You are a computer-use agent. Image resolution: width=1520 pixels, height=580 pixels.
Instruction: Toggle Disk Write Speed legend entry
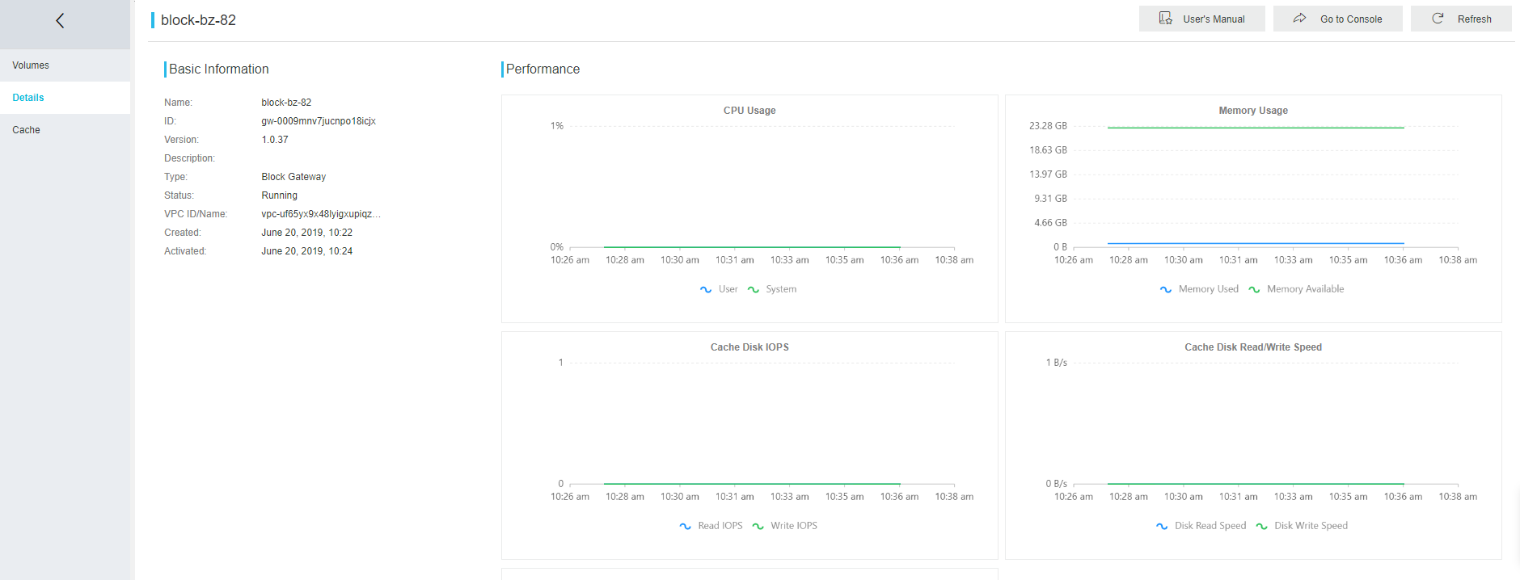coord(1302,526)
